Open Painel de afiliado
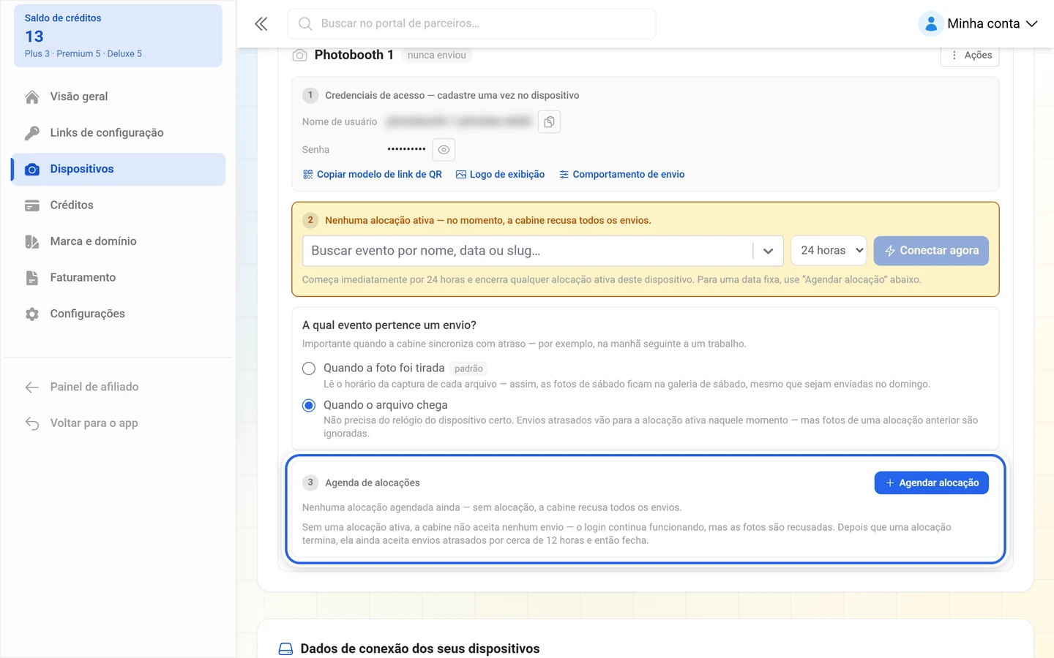The width and height of the screenshot is (1054, 658). point(118,387)
